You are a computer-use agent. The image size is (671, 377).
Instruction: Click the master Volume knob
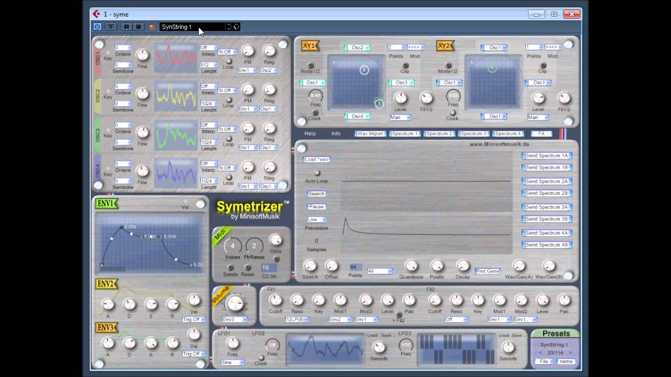click(x=235, y=303)
